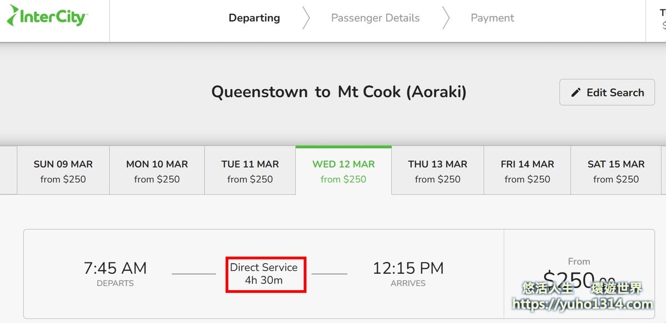Click the pencil icon in Edit Search

click(576, 93)
